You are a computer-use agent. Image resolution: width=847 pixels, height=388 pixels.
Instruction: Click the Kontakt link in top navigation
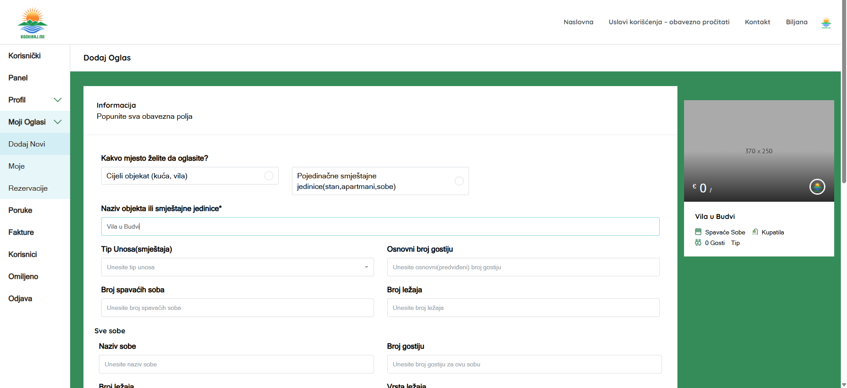click(757, 22)
